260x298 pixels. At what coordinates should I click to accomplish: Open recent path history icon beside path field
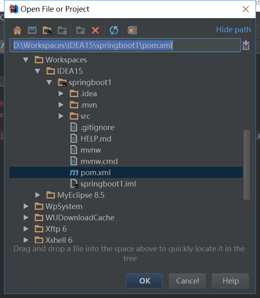[246, 45]
